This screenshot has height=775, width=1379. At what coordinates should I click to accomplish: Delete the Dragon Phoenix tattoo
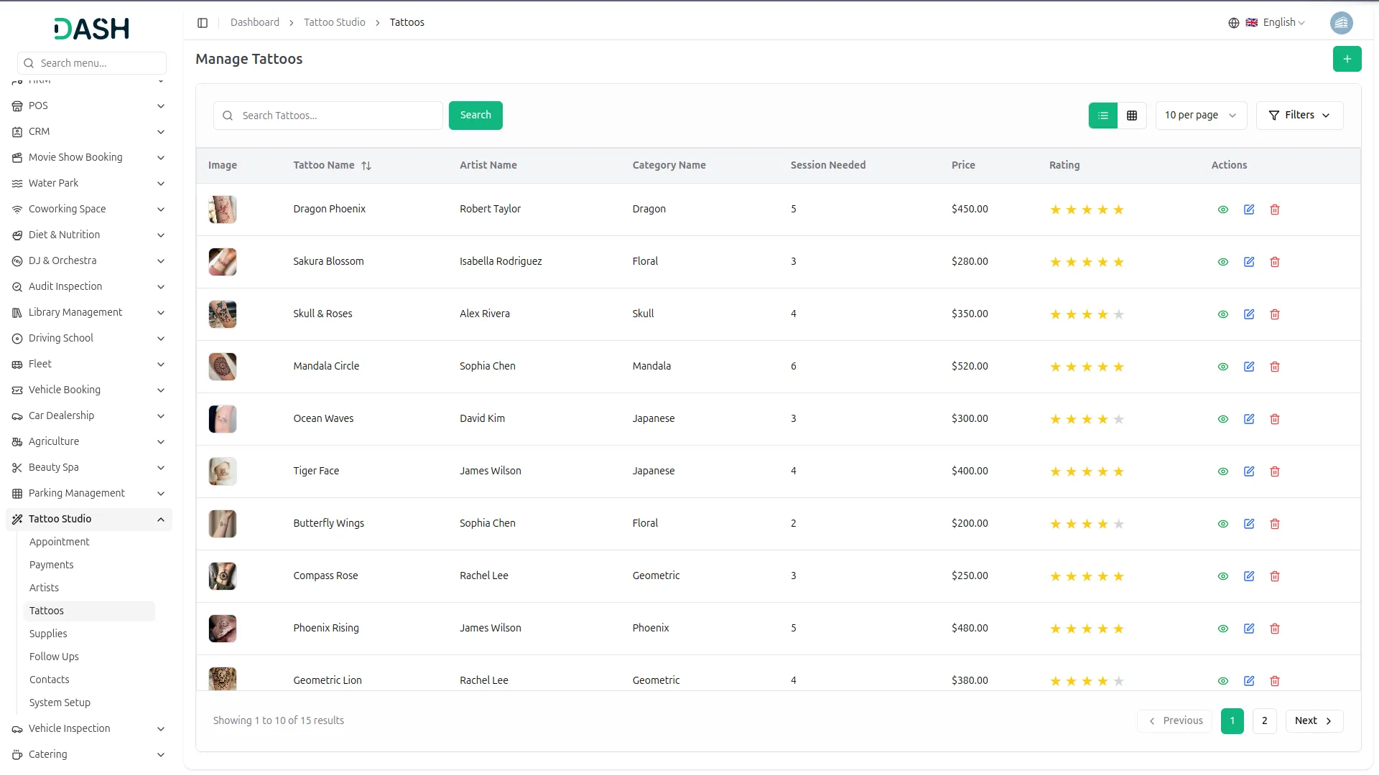tap(1275, 210)
